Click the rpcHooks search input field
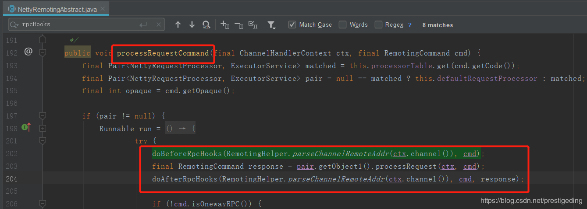The width and height of the screenshot is (587, 209). 79,25
